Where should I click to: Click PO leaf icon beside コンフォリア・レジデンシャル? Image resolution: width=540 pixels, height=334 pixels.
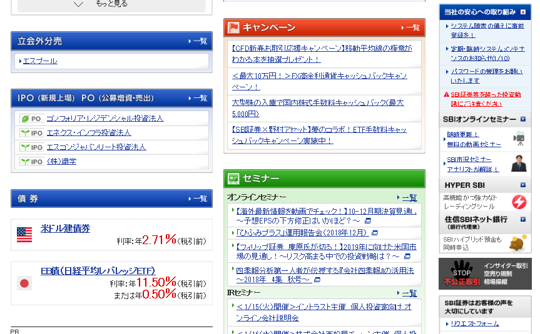31,119
